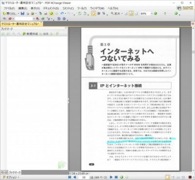Open the 編集(E) menu
Screen dimensions: 195x180
pyautogui.click(x=23, y=8)
